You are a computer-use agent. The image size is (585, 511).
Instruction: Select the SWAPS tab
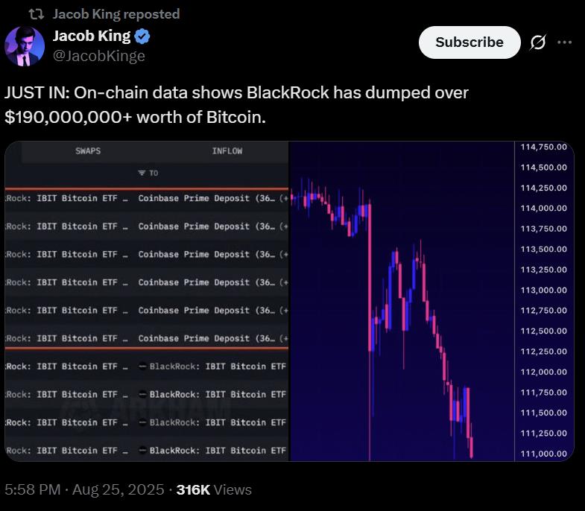[x=88, y=151]
